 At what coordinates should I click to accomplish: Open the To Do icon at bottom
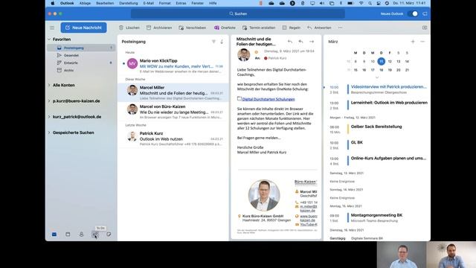tap(95, 234)
